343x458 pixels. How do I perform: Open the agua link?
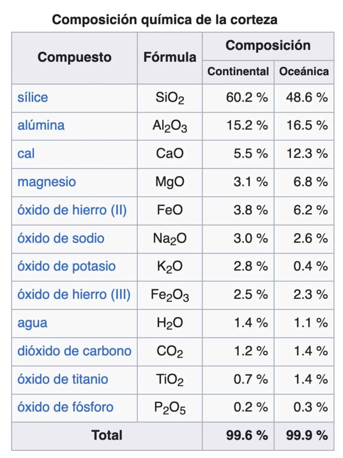tap(32, 322)
